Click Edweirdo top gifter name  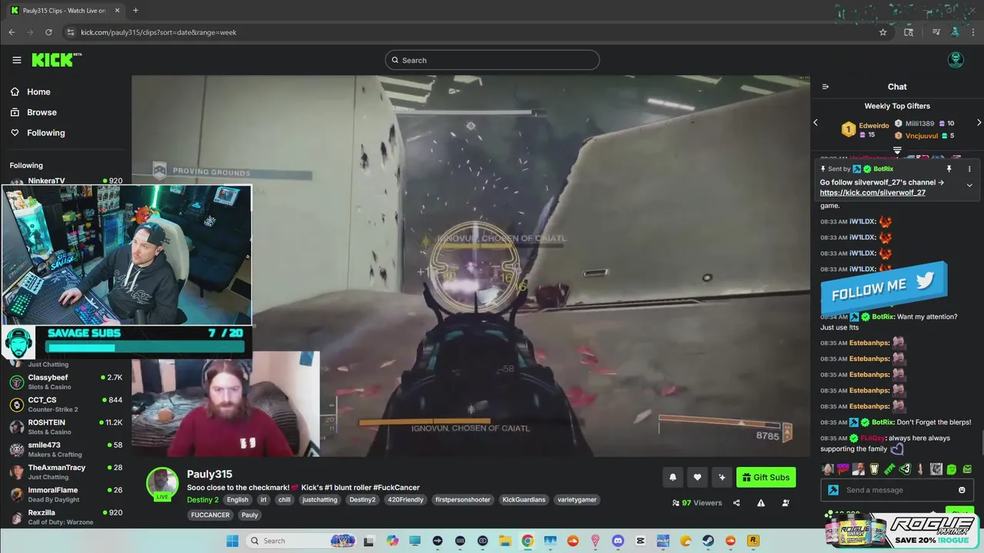874,125
